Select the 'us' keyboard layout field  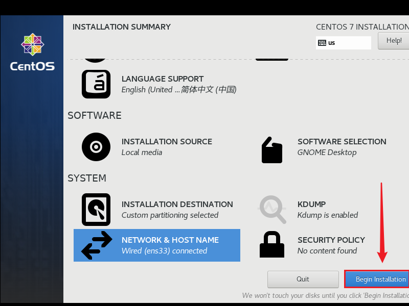click(343, 43)
